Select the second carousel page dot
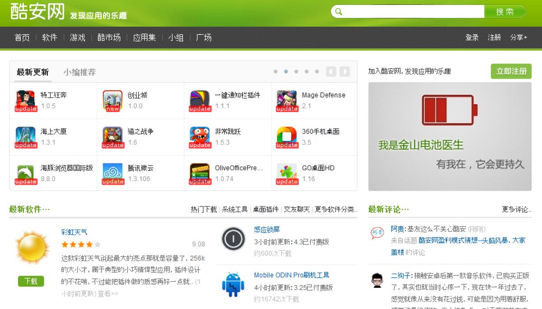The height and width of the screenshot is (309, 542). coord(286,71)
